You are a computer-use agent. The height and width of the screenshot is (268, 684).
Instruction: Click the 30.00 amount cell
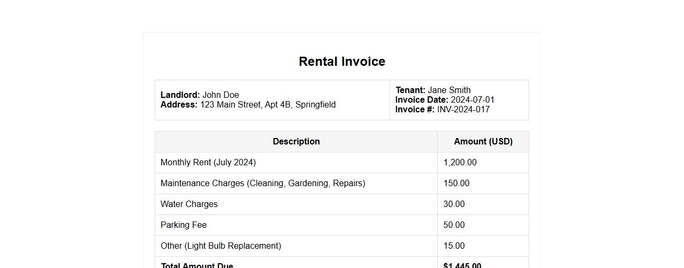click(483, 204)
